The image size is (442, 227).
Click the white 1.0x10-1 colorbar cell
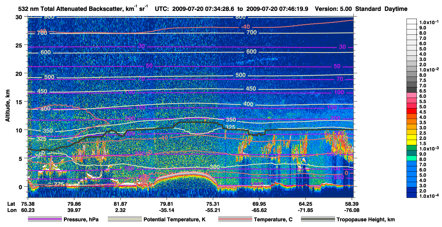pos(412,22)
